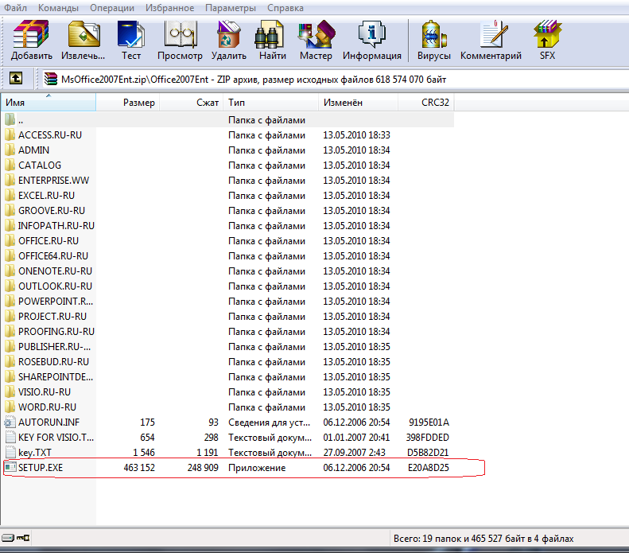Click the Удалить (Delete) toolbar icon

pos(229,34)
